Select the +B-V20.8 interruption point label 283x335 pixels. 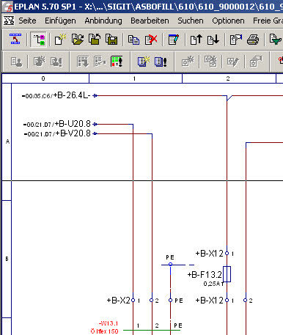pyautogui.click(x=73, y=133)
